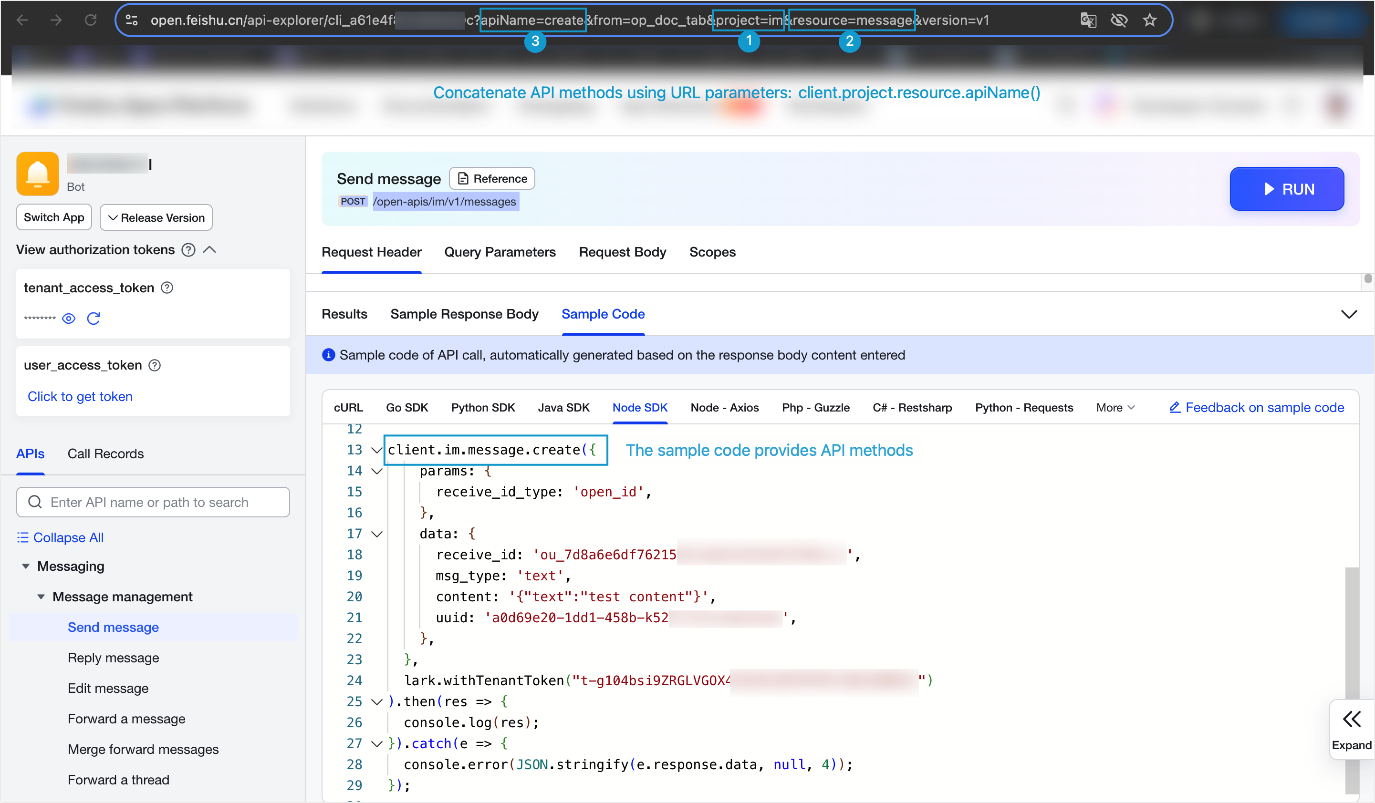The height and width of the screenshot is (803, 1375).
Task: Open the Request Body tab
Action: [623, 252]
